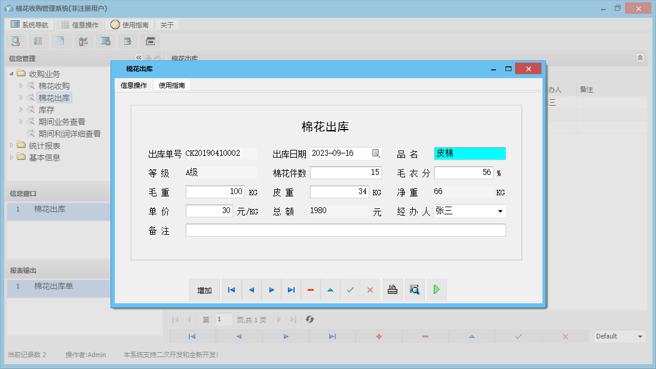
Task: Confirm the record with the green check icon
Action: tap(350, 290)
